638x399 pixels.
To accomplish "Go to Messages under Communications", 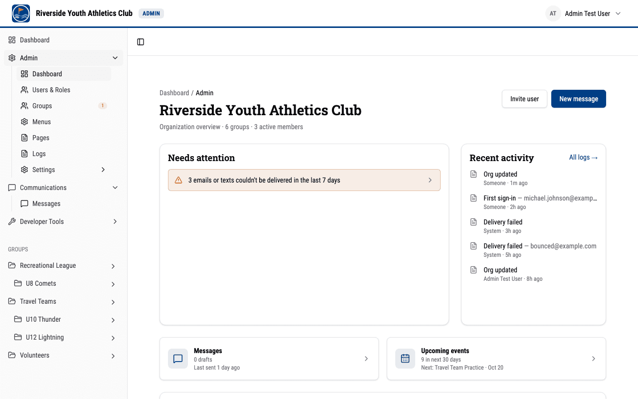I will coord(64,203).
